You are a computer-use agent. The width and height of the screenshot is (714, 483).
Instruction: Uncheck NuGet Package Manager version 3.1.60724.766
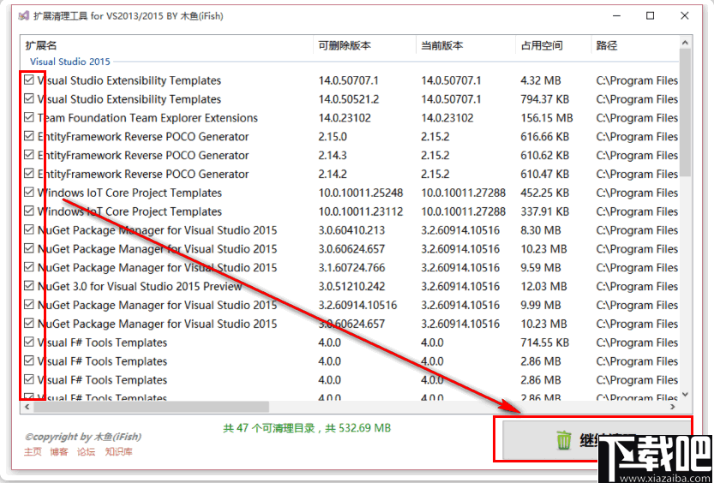pos(29,267)
